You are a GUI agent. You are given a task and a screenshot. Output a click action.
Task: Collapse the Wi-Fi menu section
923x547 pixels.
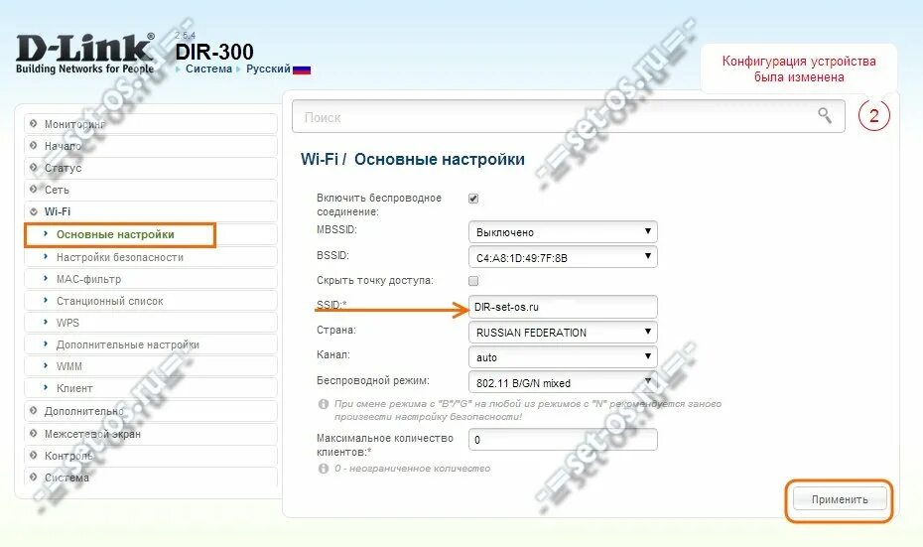point(151,211)
